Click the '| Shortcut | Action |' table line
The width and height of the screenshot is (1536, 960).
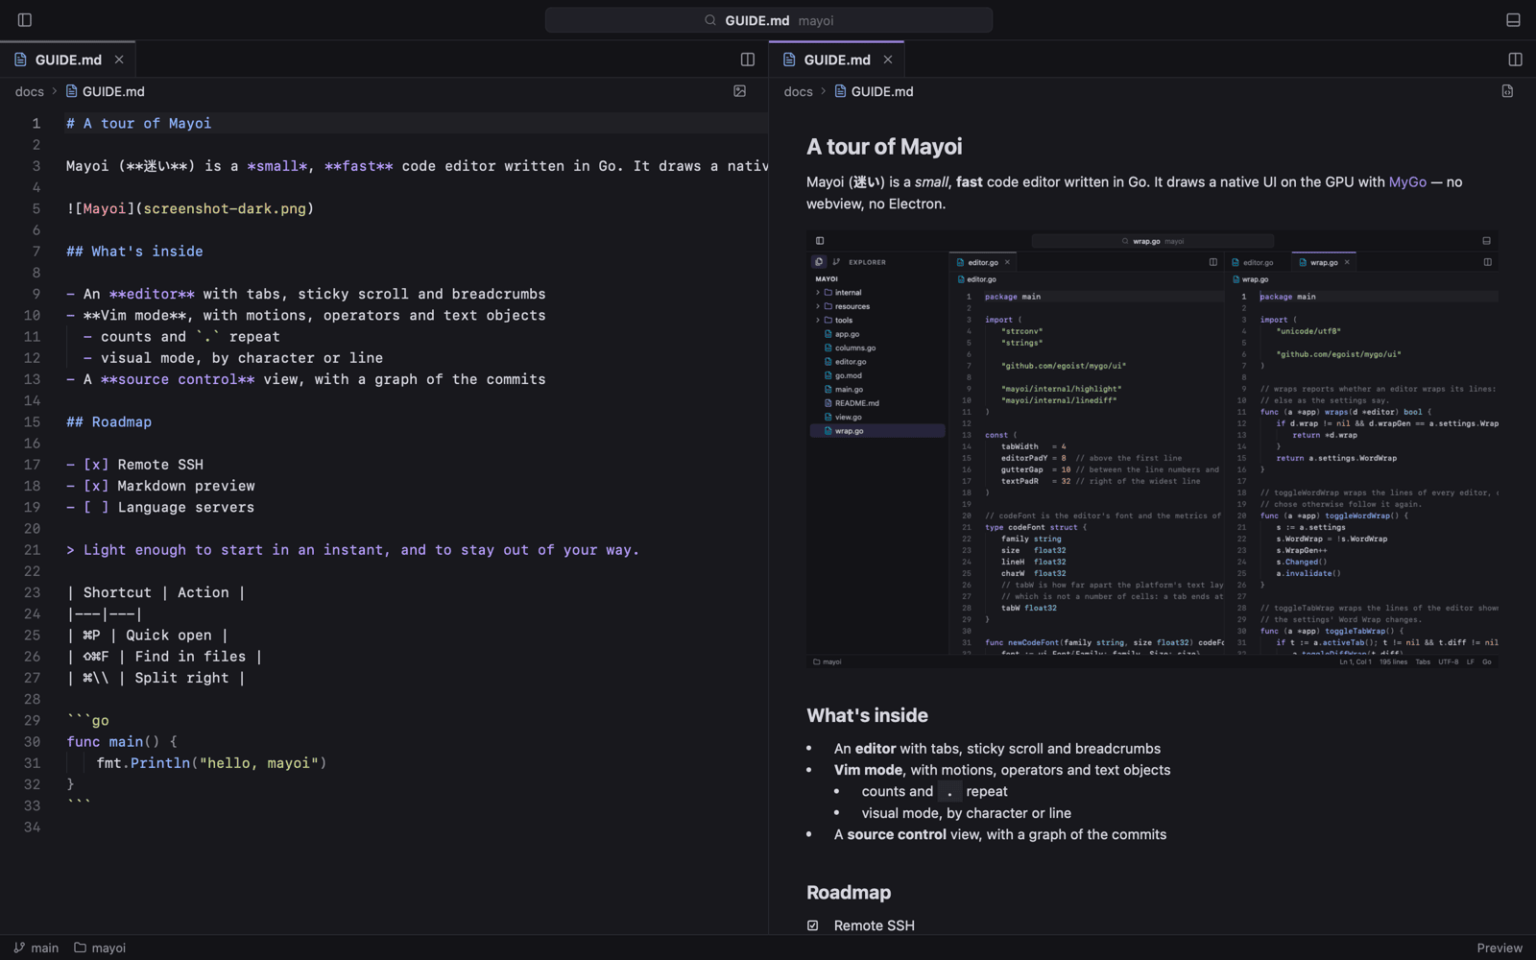click(156, 592)
